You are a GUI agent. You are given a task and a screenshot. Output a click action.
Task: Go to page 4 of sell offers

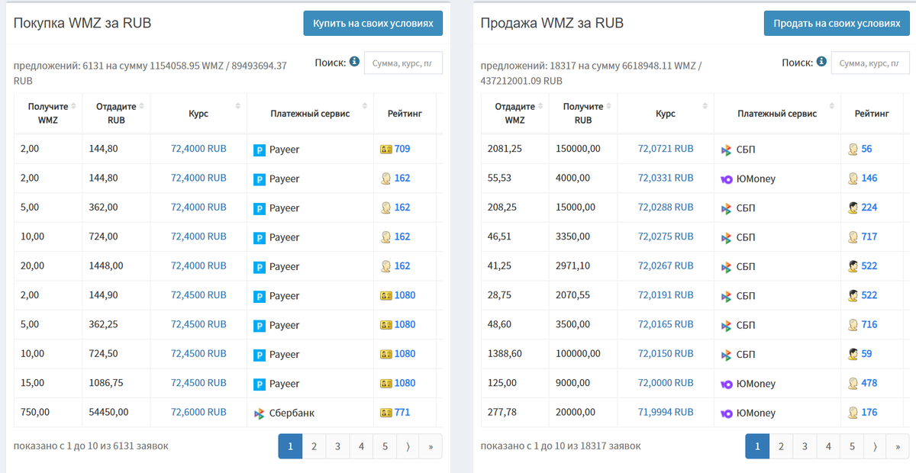828,446
